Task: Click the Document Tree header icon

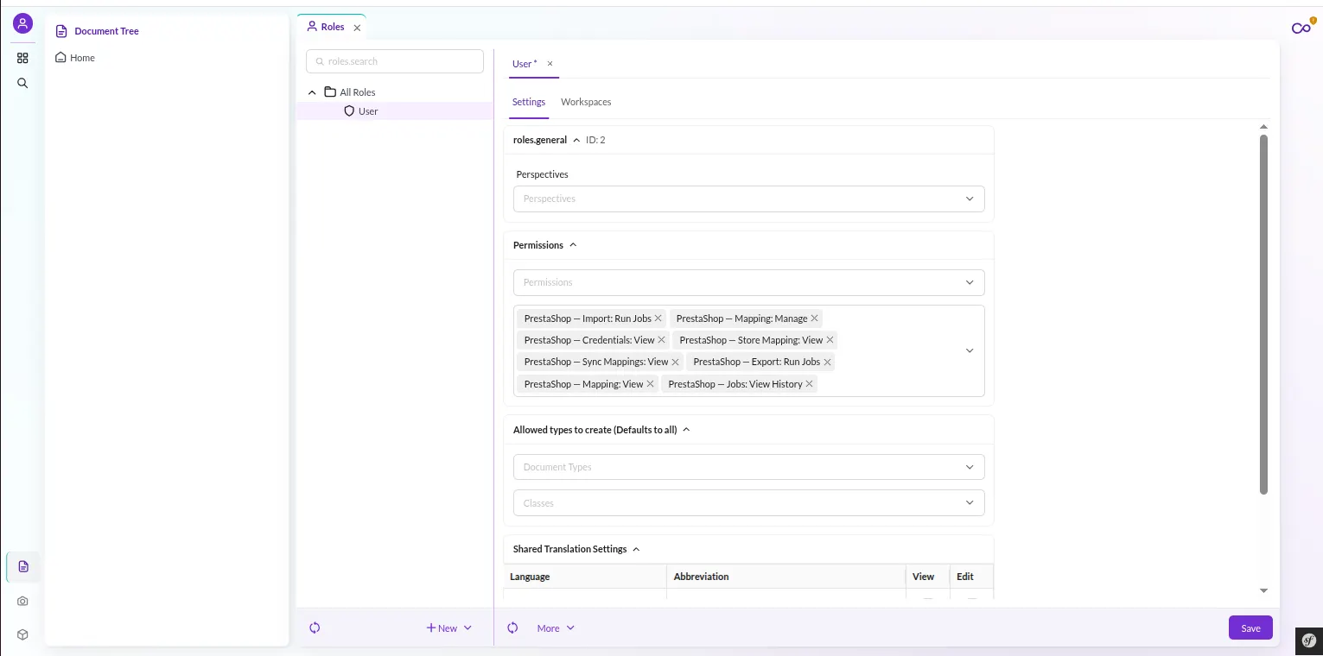Action: pyautogui.click(x=60, y=31)
